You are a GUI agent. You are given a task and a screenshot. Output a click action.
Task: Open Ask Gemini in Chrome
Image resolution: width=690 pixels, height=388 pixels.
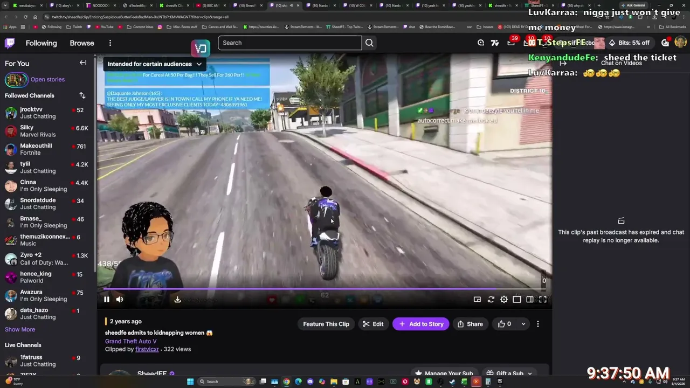[x=633, y=5]
